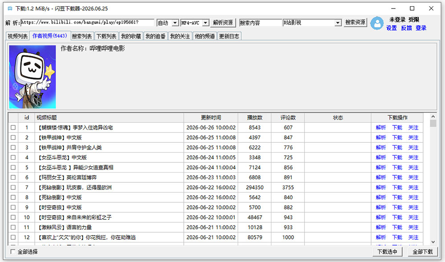Open the MP4-AVC format dropdown
This screenshot has width=445, height=262.
click(x=206, y=23)
